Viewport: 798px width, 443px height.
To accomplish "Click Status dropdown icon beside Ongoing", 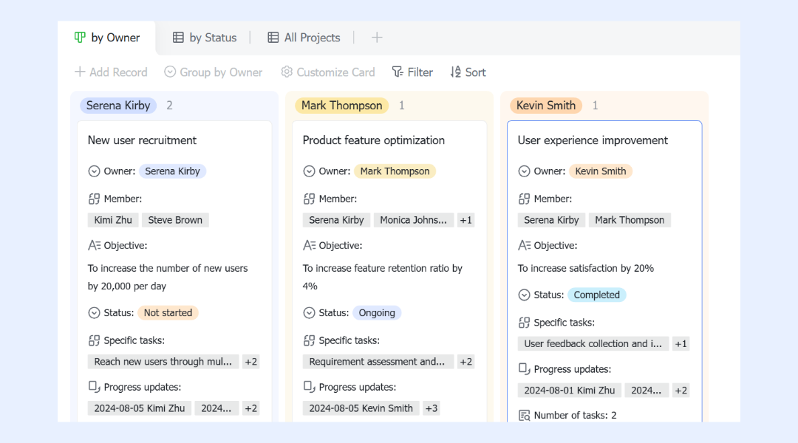I will coord(309,313).
